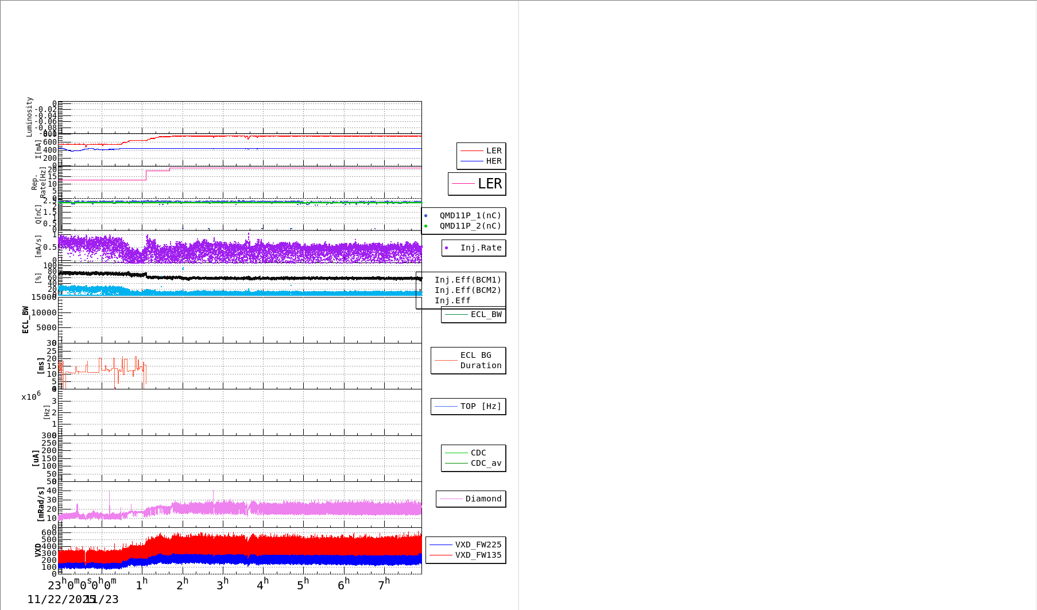
Task: Click the Inj.Eff(BCM2) legend label
Action: point(467,291)
